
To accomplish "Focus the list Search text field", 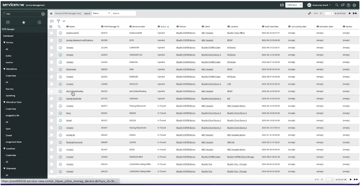I will coord(124,13).
